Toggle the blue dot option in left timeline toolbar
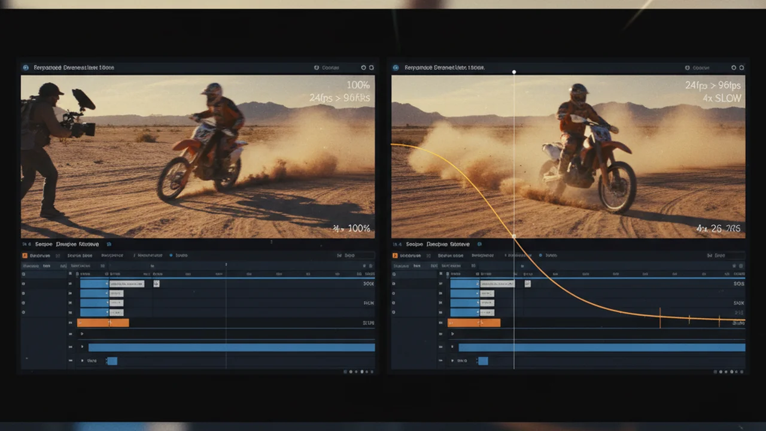The height and width of the screenshot is (431, 766). pos(171,255)
